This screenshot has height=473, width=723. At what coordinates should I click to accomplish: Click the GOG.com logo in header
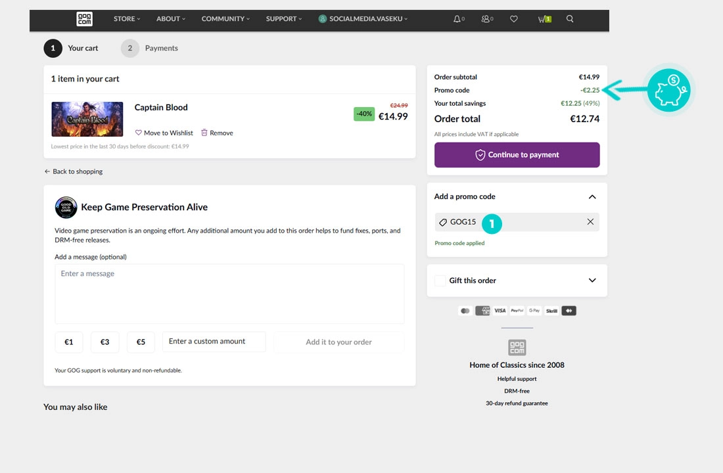(x=84, y=19)
